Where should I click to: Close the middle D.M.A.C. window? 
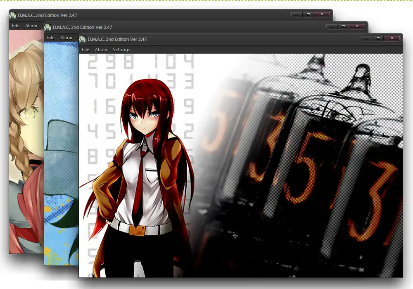[x=357, y=26]
